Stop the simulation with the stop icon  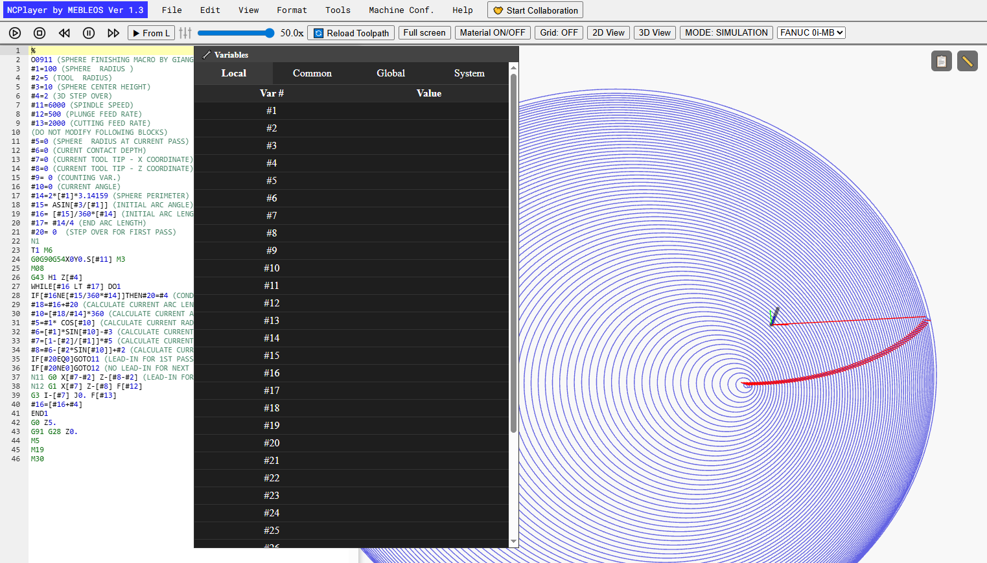pos(40,33)
